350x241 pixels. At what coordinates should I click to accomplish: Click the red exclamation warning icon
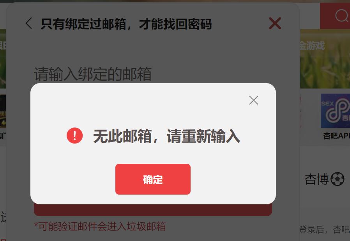[74, 136]
